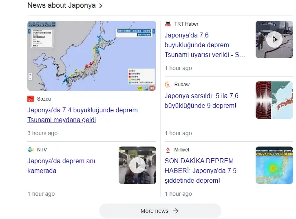The image size is (296, 219).
Task: Open the 'News about Japonya' heading link
Action: coord(62,5)
